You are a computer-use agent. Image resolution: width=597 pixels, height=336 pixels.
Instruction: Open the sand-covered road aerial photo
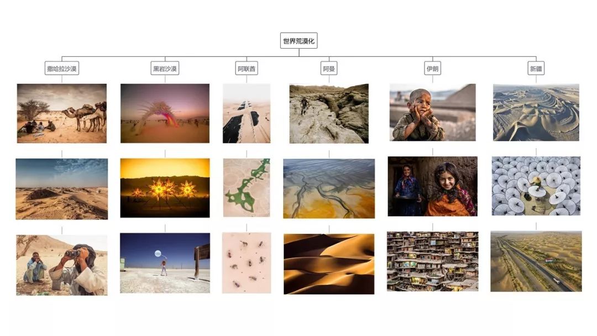[x=247, y=113]
